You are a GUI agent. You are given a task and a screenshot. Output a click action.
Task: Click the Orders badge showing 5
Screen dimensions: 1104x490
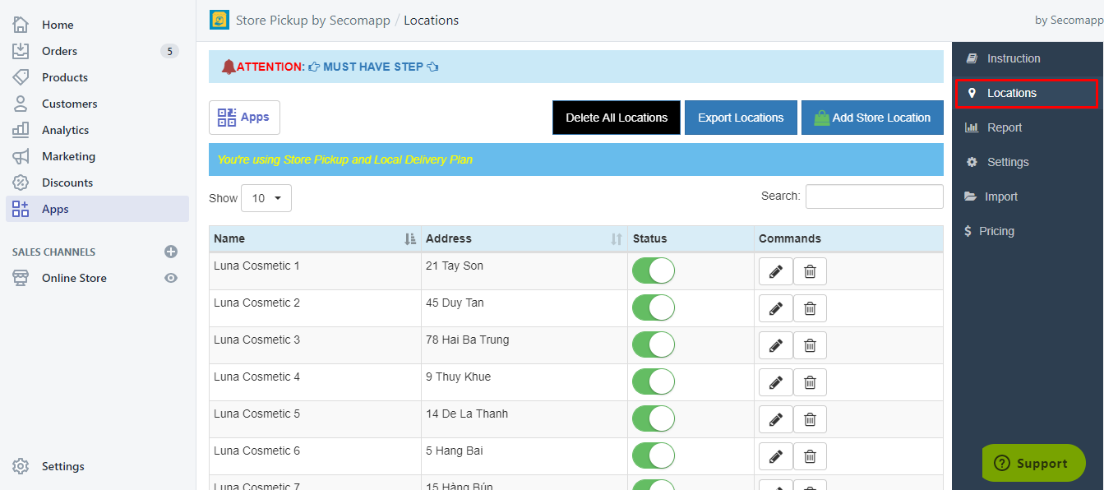(169, 51)
